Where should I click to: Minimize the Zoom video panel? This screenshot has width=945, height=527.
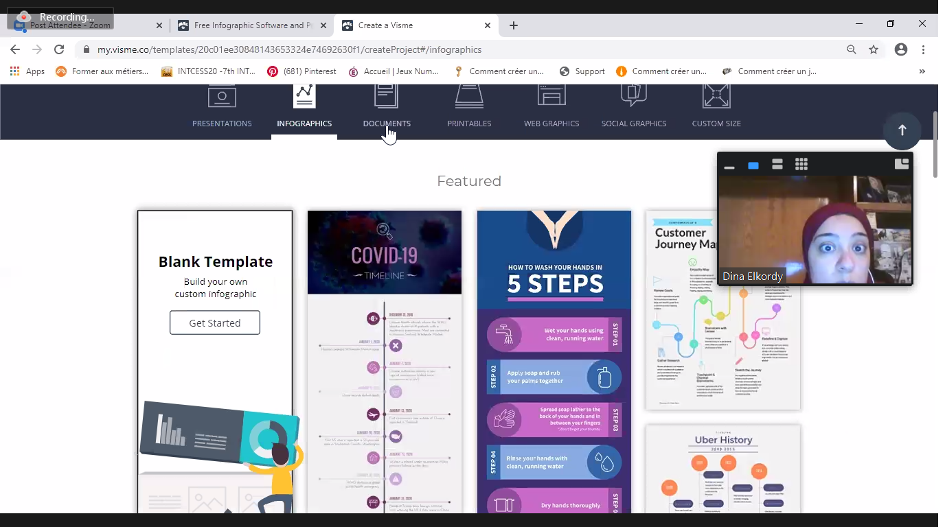pyautogui.click(x=729, y=166)
